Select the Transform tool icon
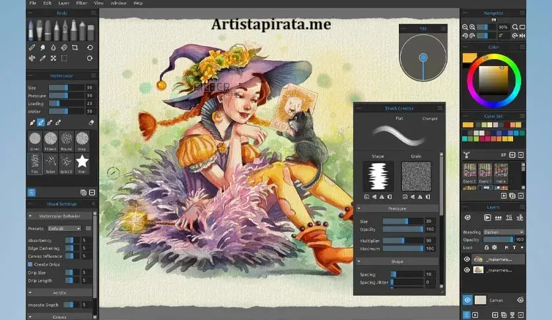Image resolution: width=552 pixels, height=320 pixels. pyautogui.click(x=53, y=58)
